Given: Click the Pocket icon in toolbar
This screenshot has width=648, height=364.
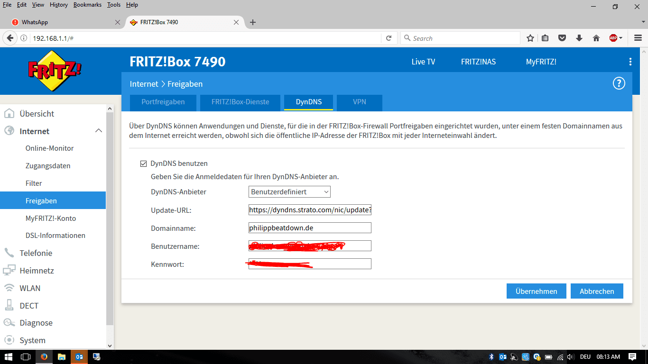Looking at the screenshot, I should [562, 38].
